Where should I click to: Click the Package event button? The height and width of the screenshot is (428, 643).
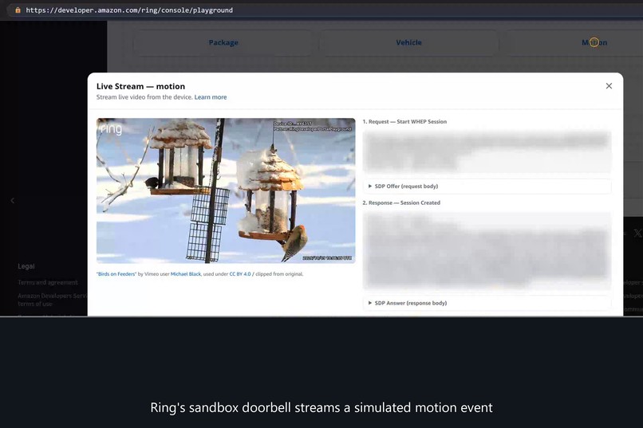(223, 42)
